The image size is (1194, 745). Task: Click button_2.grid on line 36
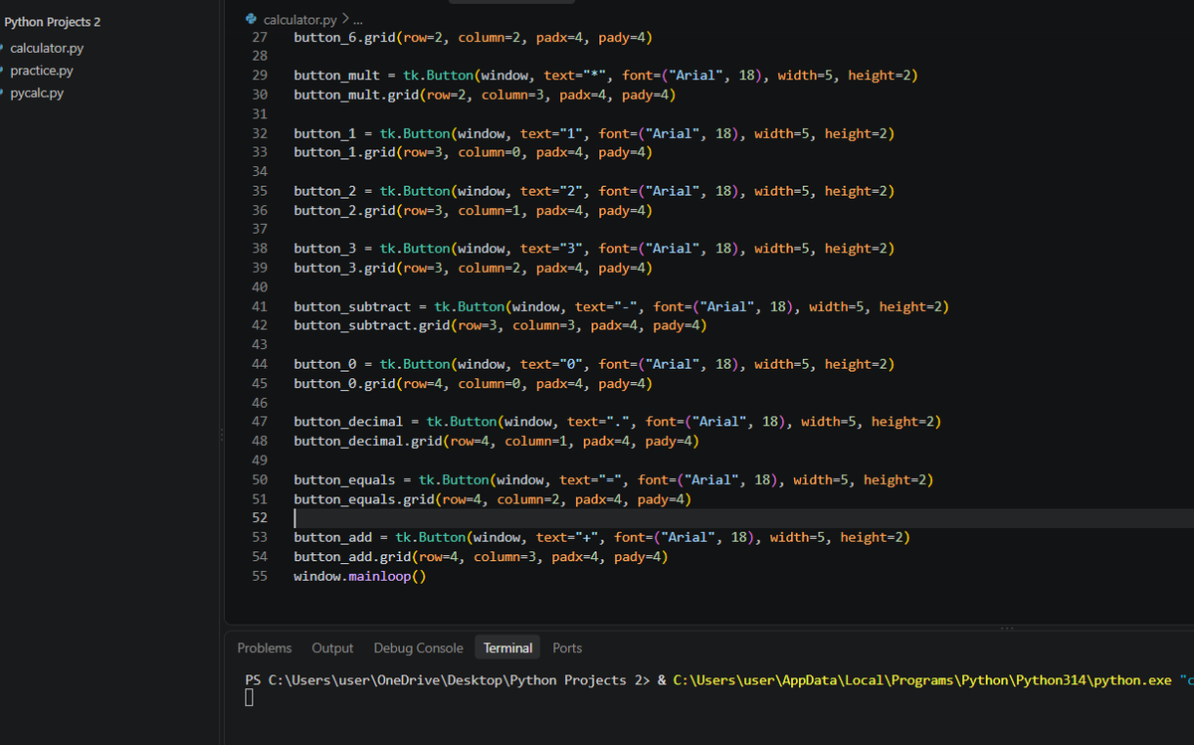click(343, 210)
